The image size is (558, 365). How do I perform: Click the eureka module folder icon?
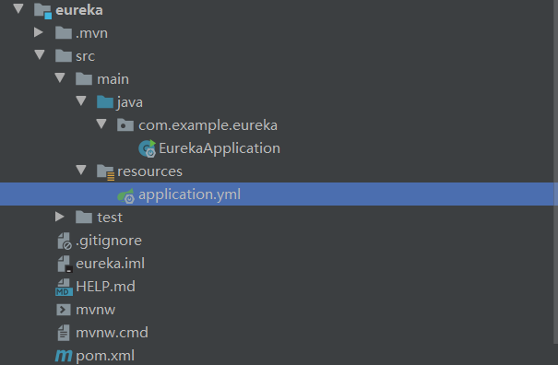tap(43, 10)
